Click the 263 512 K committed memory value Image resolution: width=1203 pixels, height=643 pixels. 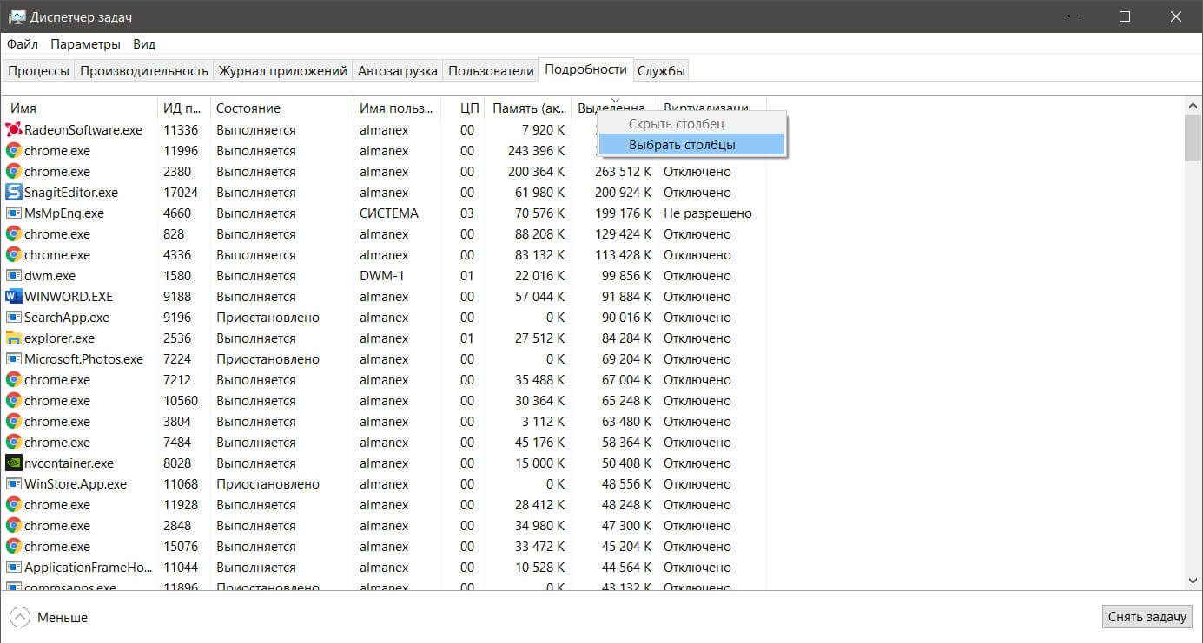pyautogui.click(x=624, y=172)
